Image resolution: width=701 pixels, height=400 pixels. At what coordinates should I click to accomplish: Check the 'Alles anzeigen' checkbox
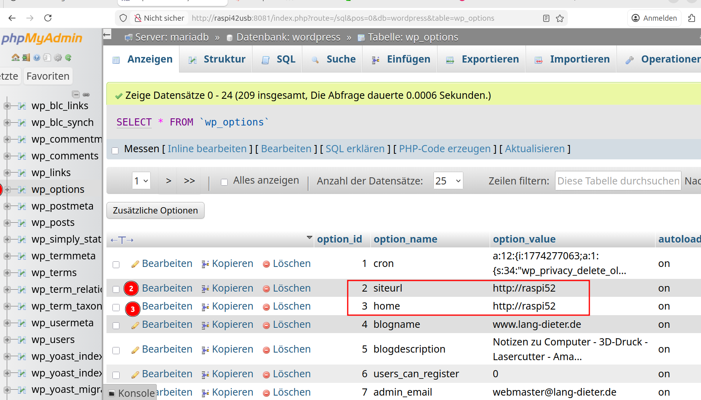224,182
